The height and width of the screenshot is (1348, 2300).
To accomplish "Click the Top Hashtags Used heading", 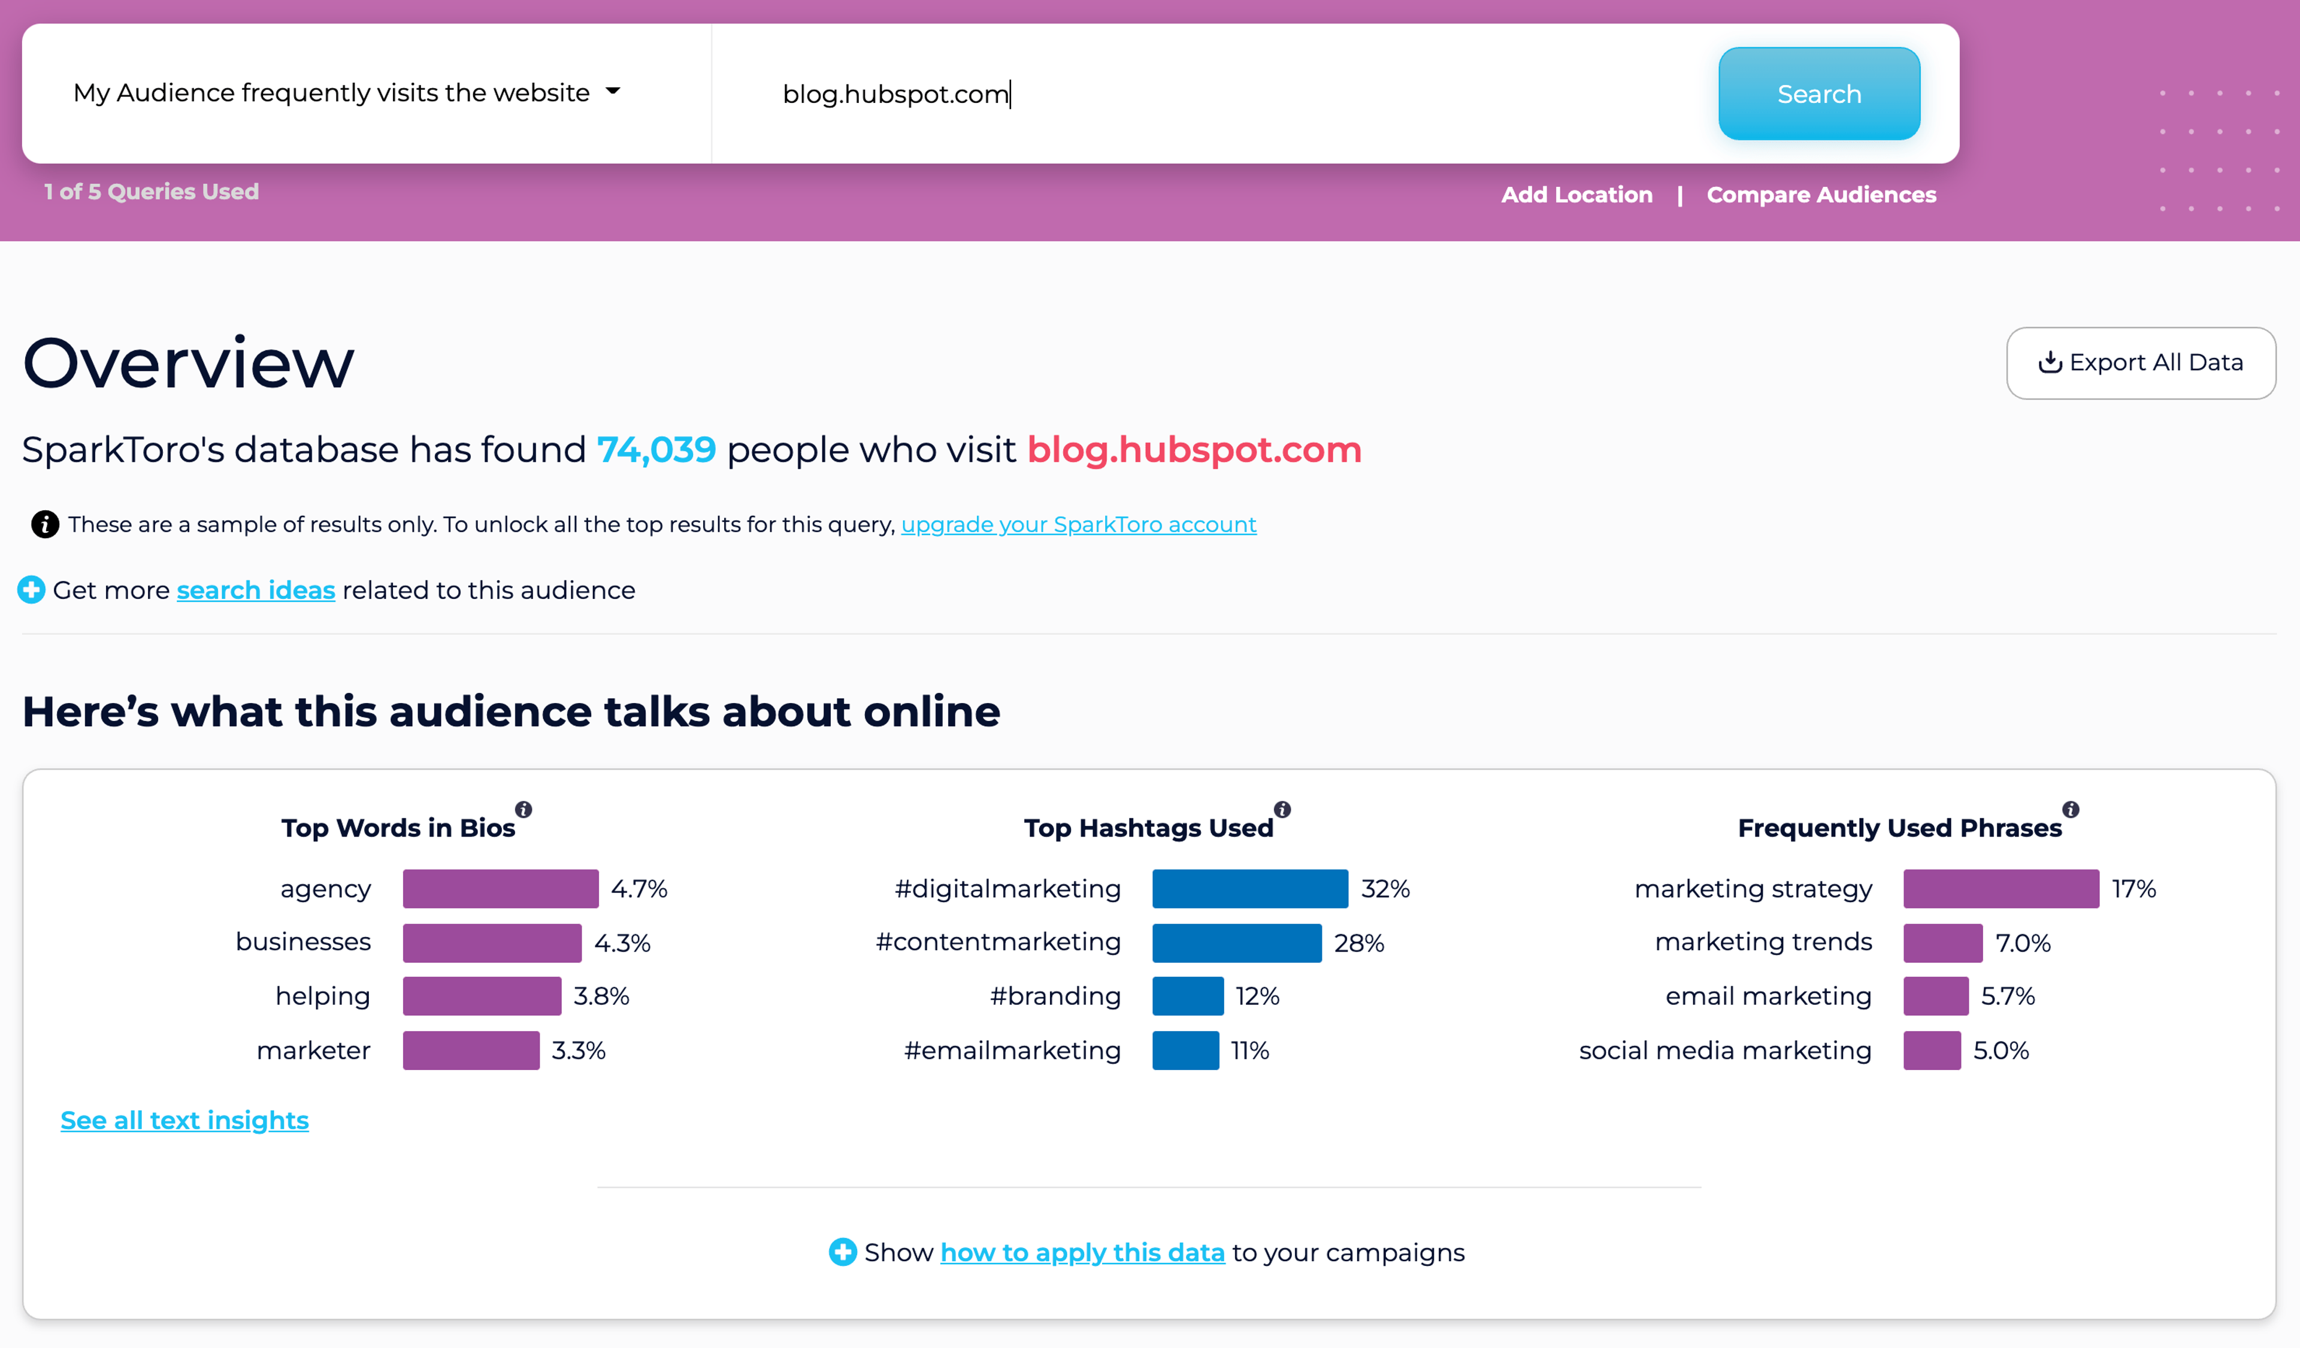I will [x=1148, y=828].
